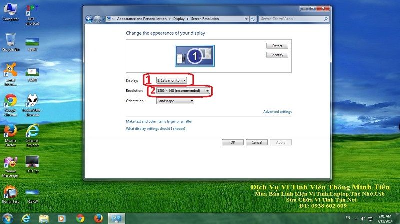Click the Cancel button
Image resolution: width=400 pixels, height=224 pixels.
[257, 142]
